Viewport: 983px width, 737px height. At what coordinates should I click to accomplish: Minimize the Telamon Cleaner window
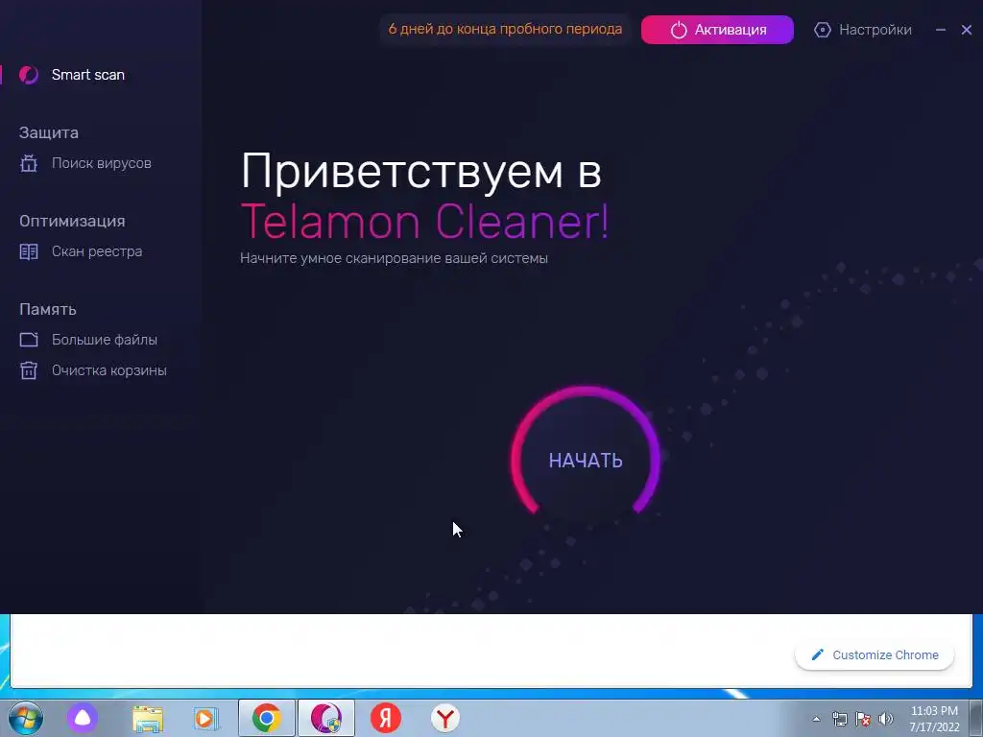click(941, 30)
